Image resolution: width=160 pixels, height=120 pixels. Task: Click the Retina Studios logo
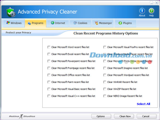[22, 117]
